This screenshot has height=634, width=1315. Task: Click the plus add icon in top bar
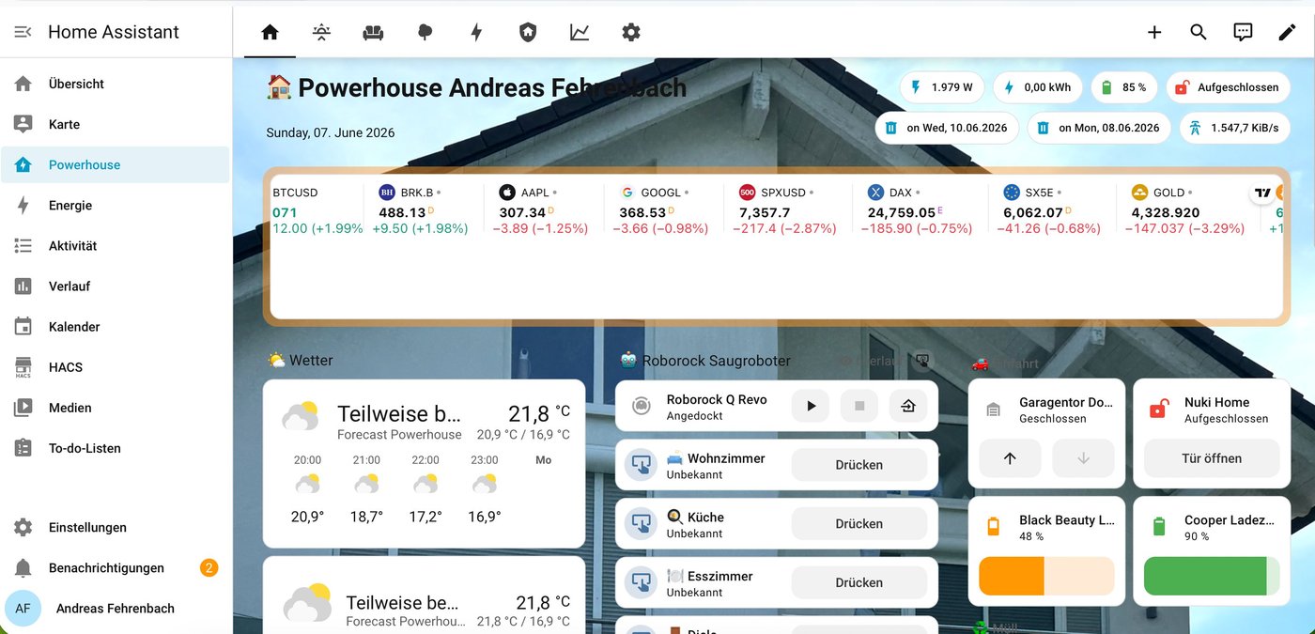click(x=1154, y=32)
